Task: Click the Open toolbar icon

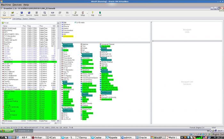Action: tap(12, 14)
